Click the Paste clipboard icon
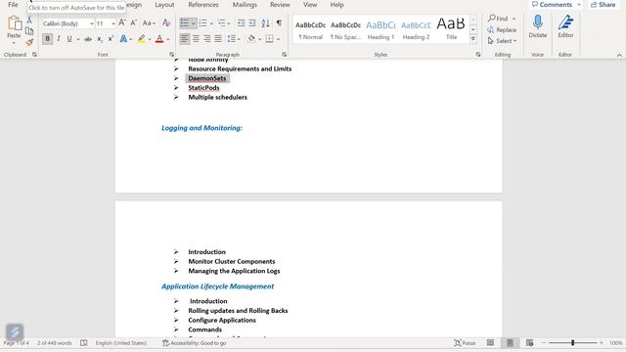 14,23
